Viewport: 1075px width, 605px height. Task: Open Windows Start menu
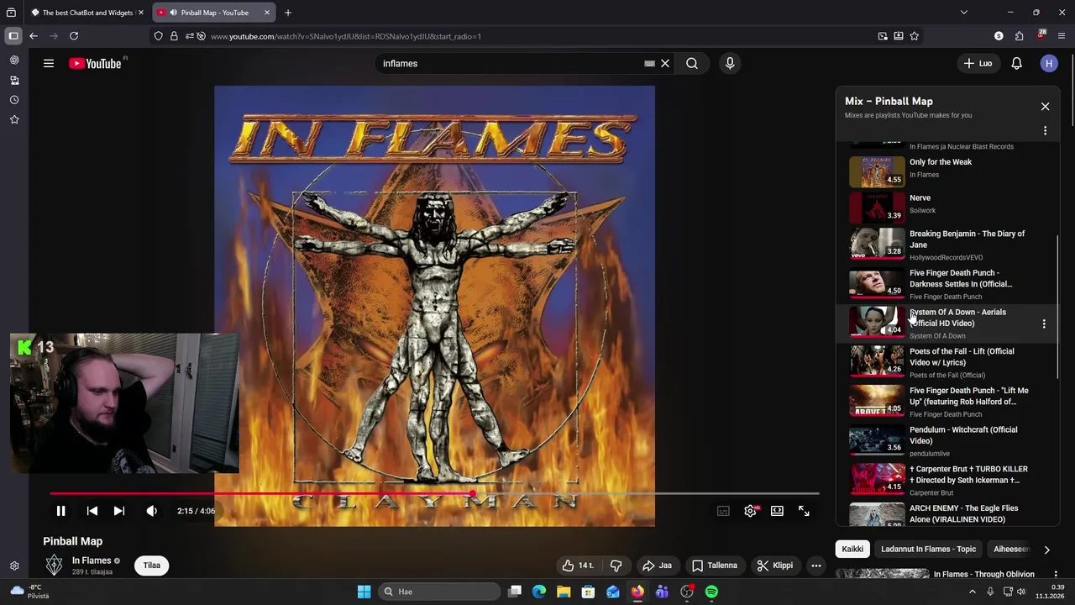coord(364,592)
